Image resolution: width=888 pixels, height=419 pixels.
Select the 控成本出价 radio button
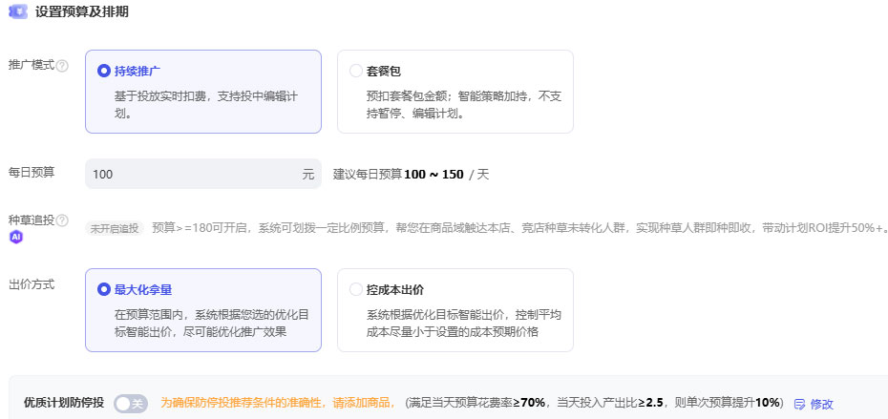point(355,289)
